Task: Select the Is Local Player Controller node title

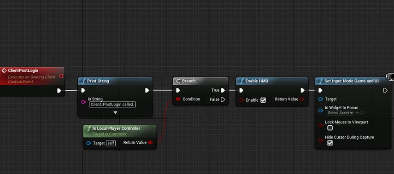Action: (116, 128)
